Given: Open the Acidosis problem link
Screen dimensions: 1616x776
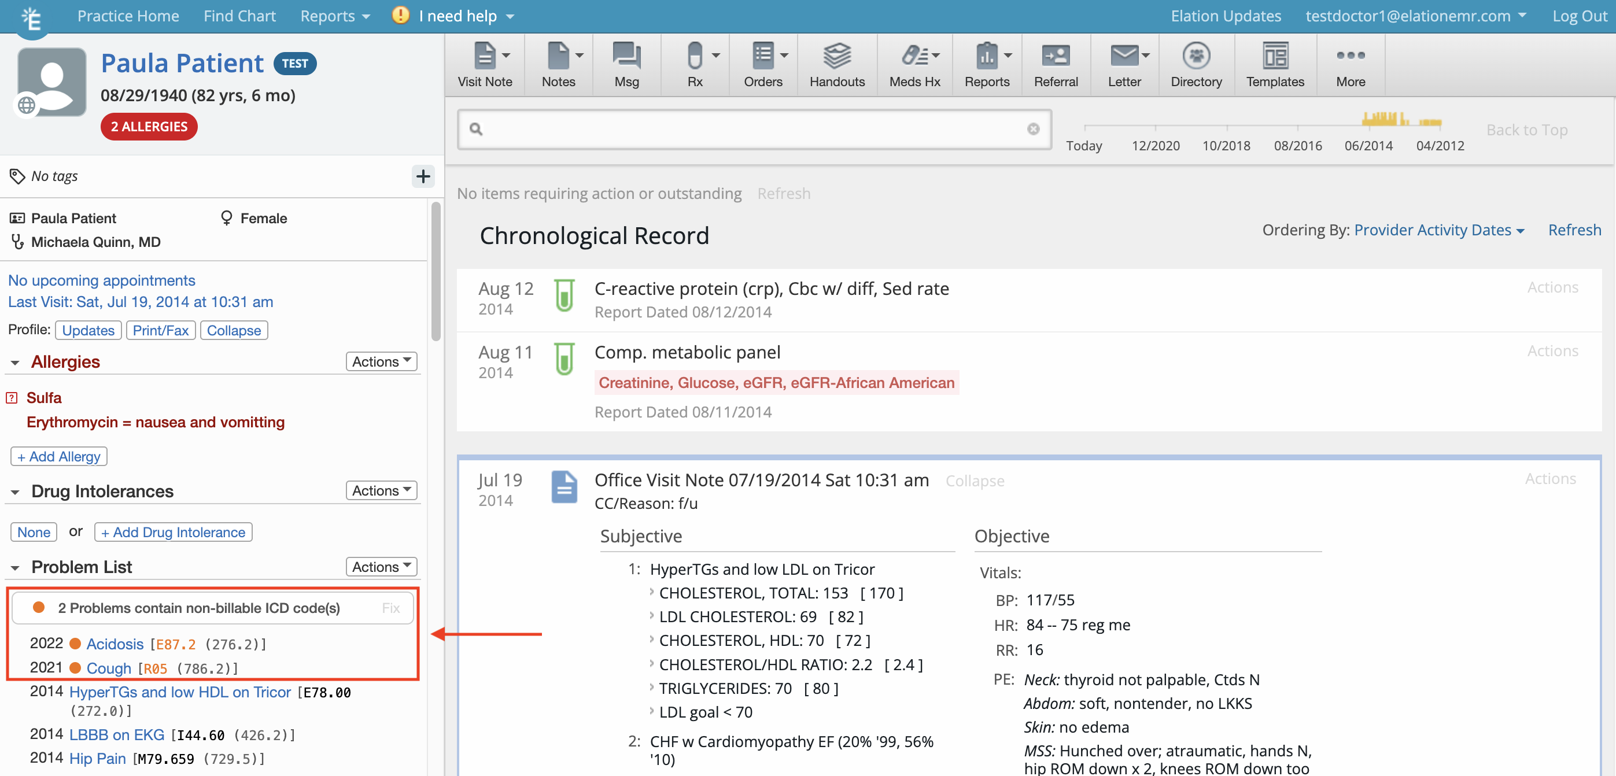Looking at the screenshot, I should click(x=115, y=644).
